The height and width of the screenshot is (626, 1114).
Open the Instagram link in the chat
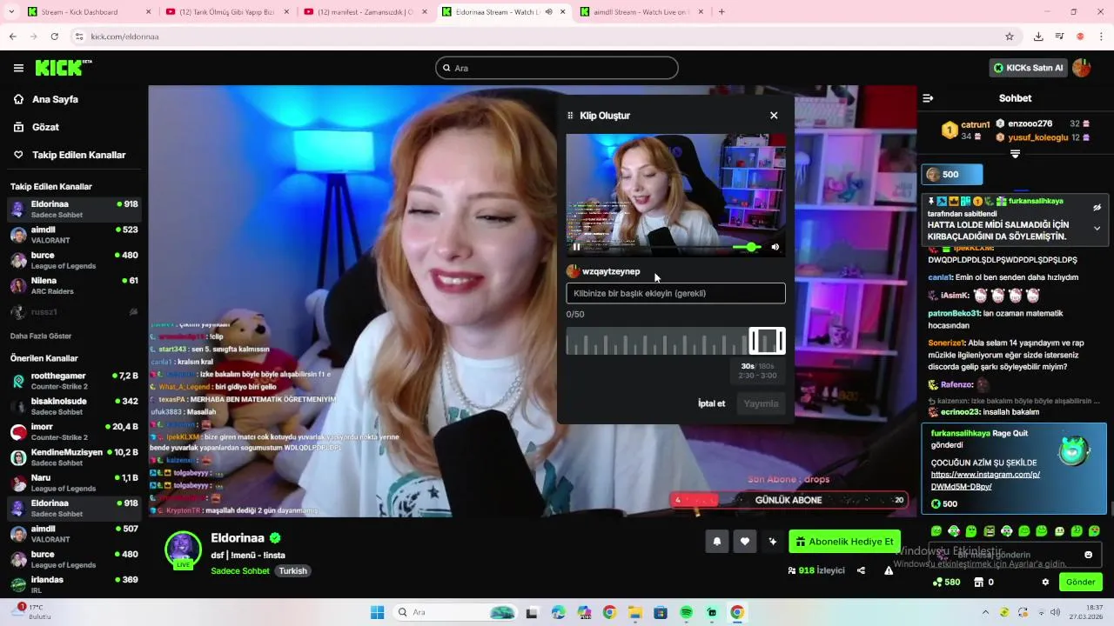click(985, 480)
